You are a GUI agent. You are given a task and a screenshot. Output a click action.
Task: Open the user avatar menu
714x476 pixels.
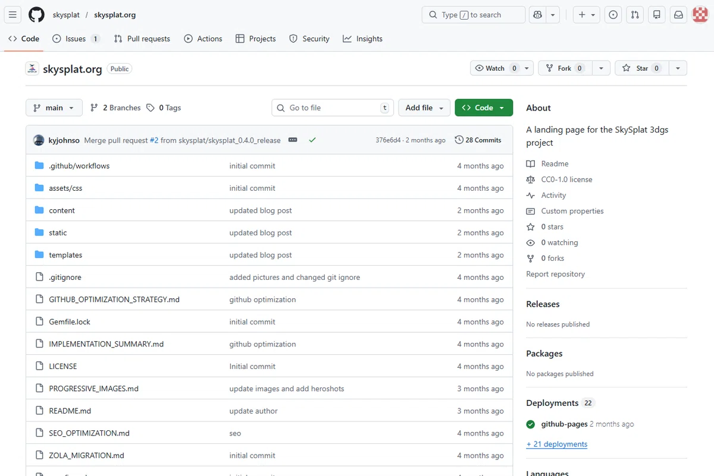700,15
